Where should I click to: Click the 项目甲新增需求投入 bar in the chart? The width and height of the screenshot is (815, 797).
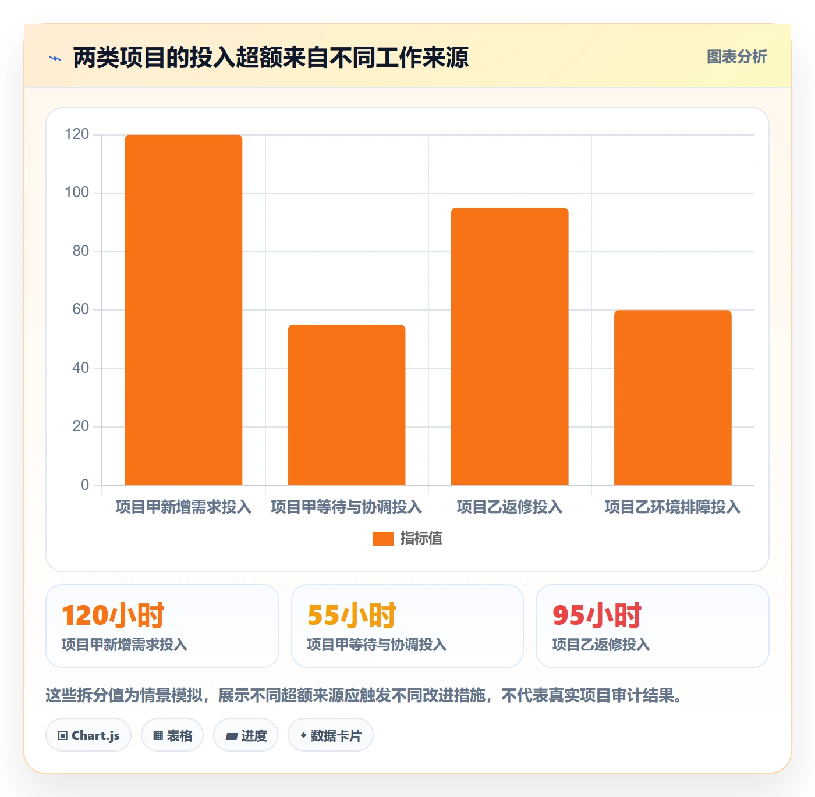(x=183, y=310)
